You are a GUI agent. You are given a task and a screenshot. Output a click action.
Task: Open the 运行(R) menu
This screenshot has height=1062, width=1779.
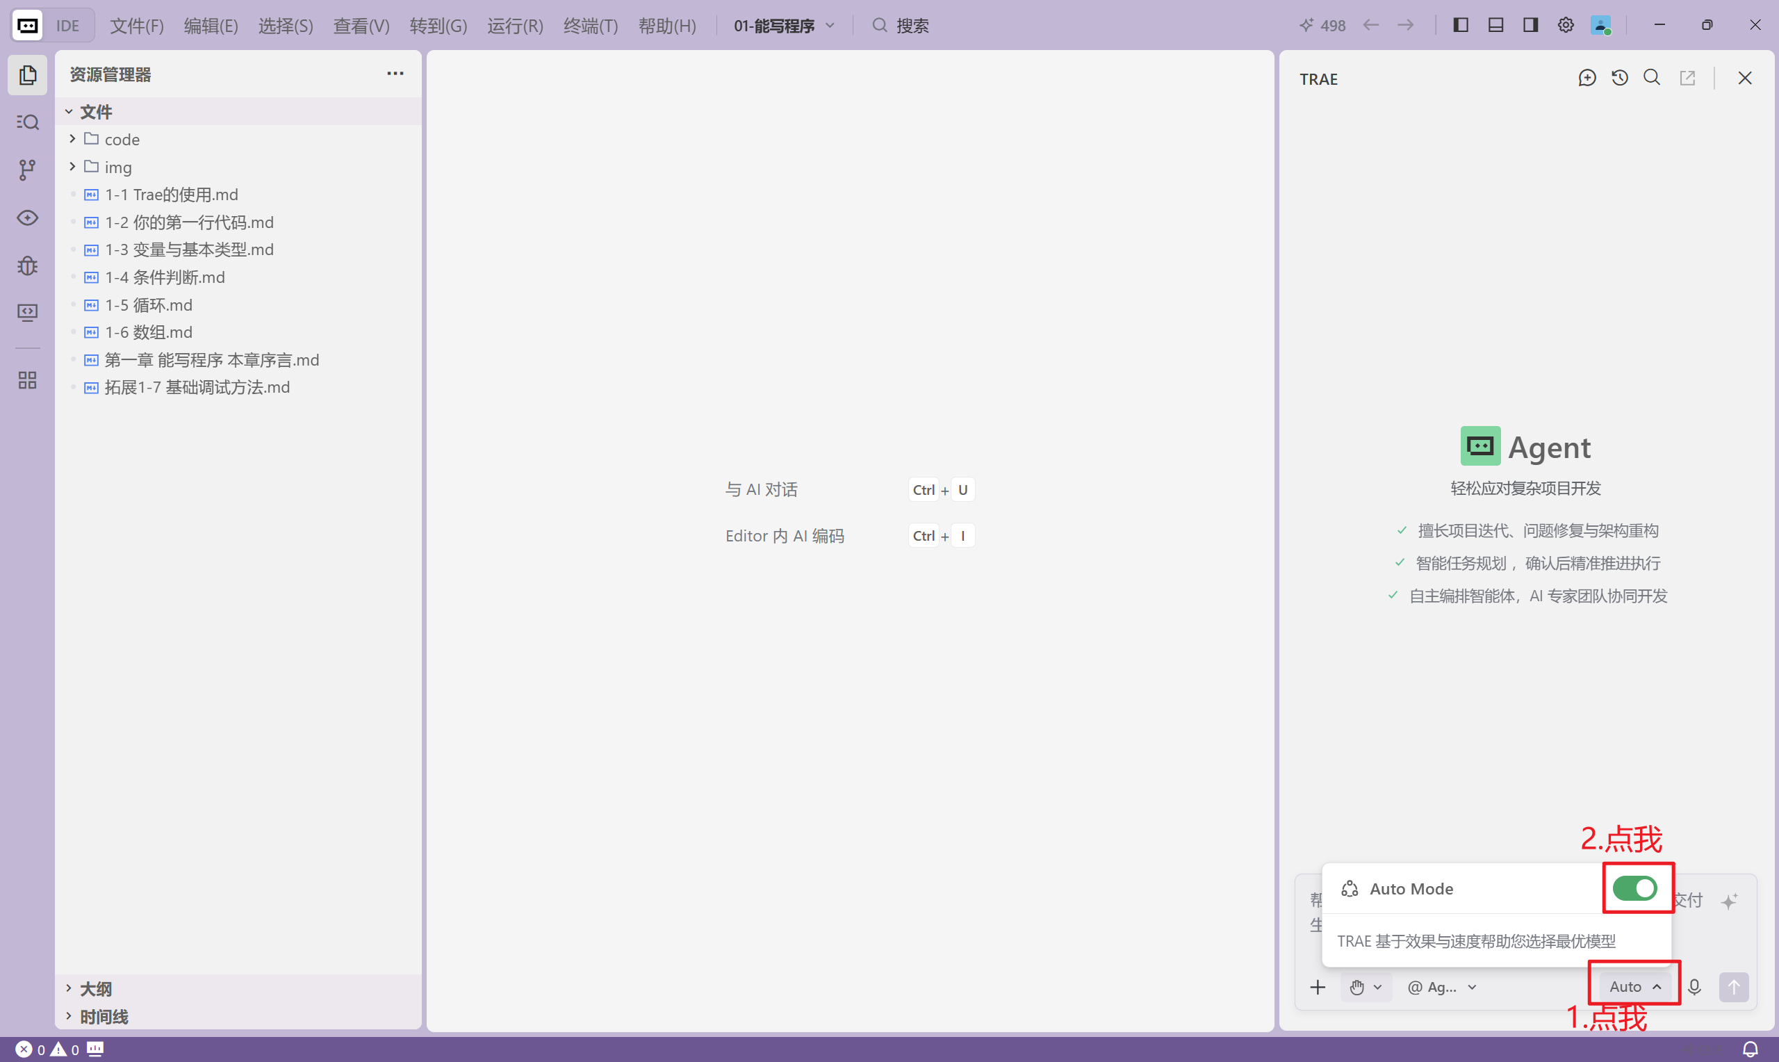tap(515, 26)
